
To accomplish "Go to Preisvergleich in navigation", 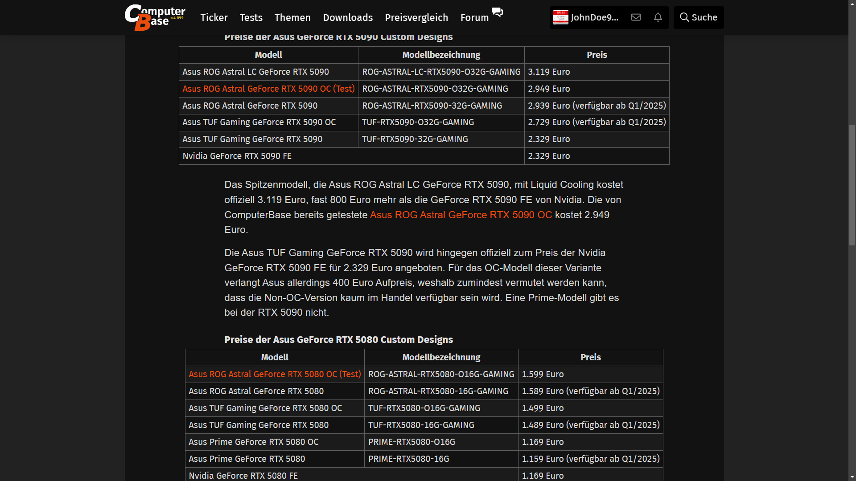I will [x=416, y=17].
